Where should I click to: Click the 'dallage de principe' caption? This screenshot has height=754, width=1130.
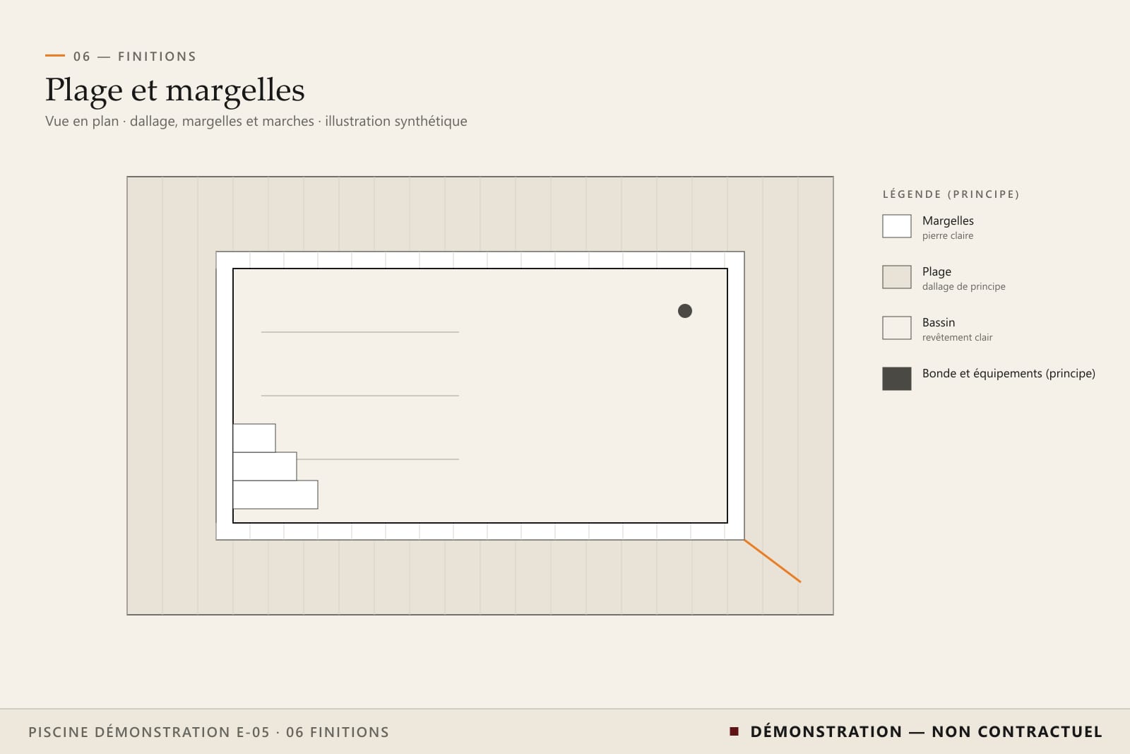[x=964, y=287]
